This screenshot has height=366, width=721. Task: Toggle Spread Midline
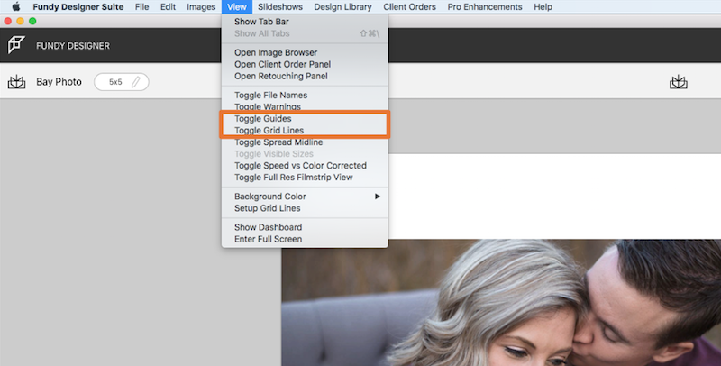[305, 142]
